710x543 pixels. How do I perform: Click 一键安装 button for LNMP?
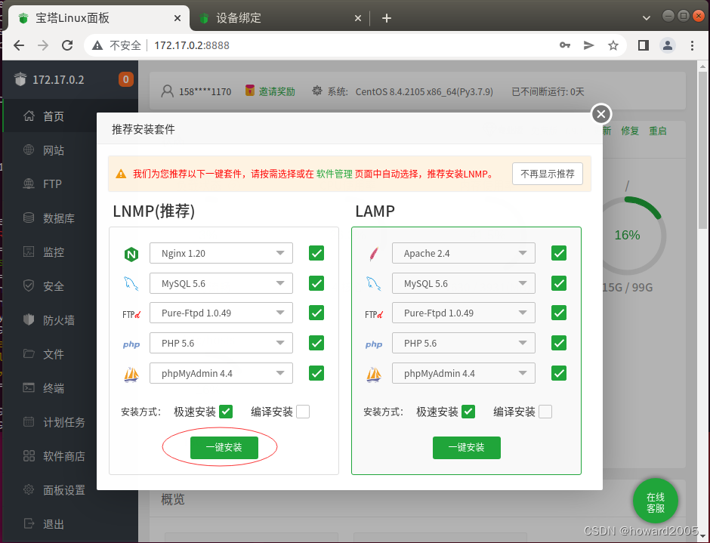(224, 447)
